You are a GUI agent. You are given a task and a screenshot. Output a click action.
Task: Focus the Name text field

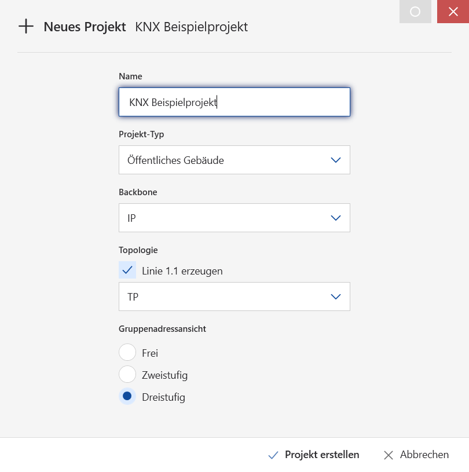[x=234, y=103]
